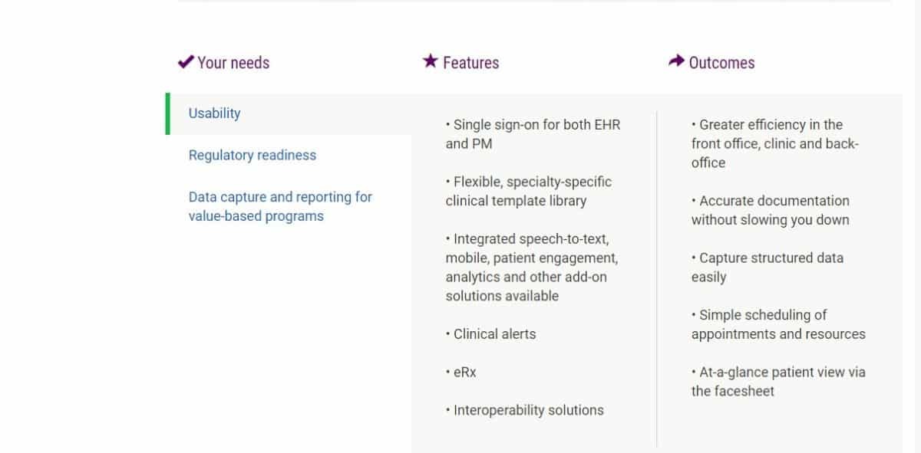The image size is (921, 453).
Task: Open the Regulatory readiness tab
Action: (253, 155)
